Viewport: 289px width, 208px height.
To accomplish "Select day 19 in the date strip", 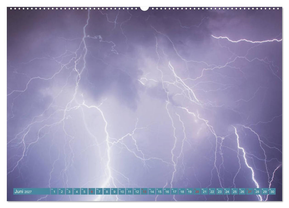I will (190, 191).
